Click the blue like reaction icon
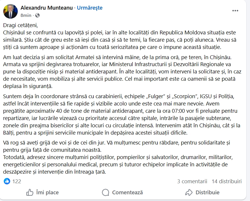The image size is (250, 201). (x=7, y=181)
